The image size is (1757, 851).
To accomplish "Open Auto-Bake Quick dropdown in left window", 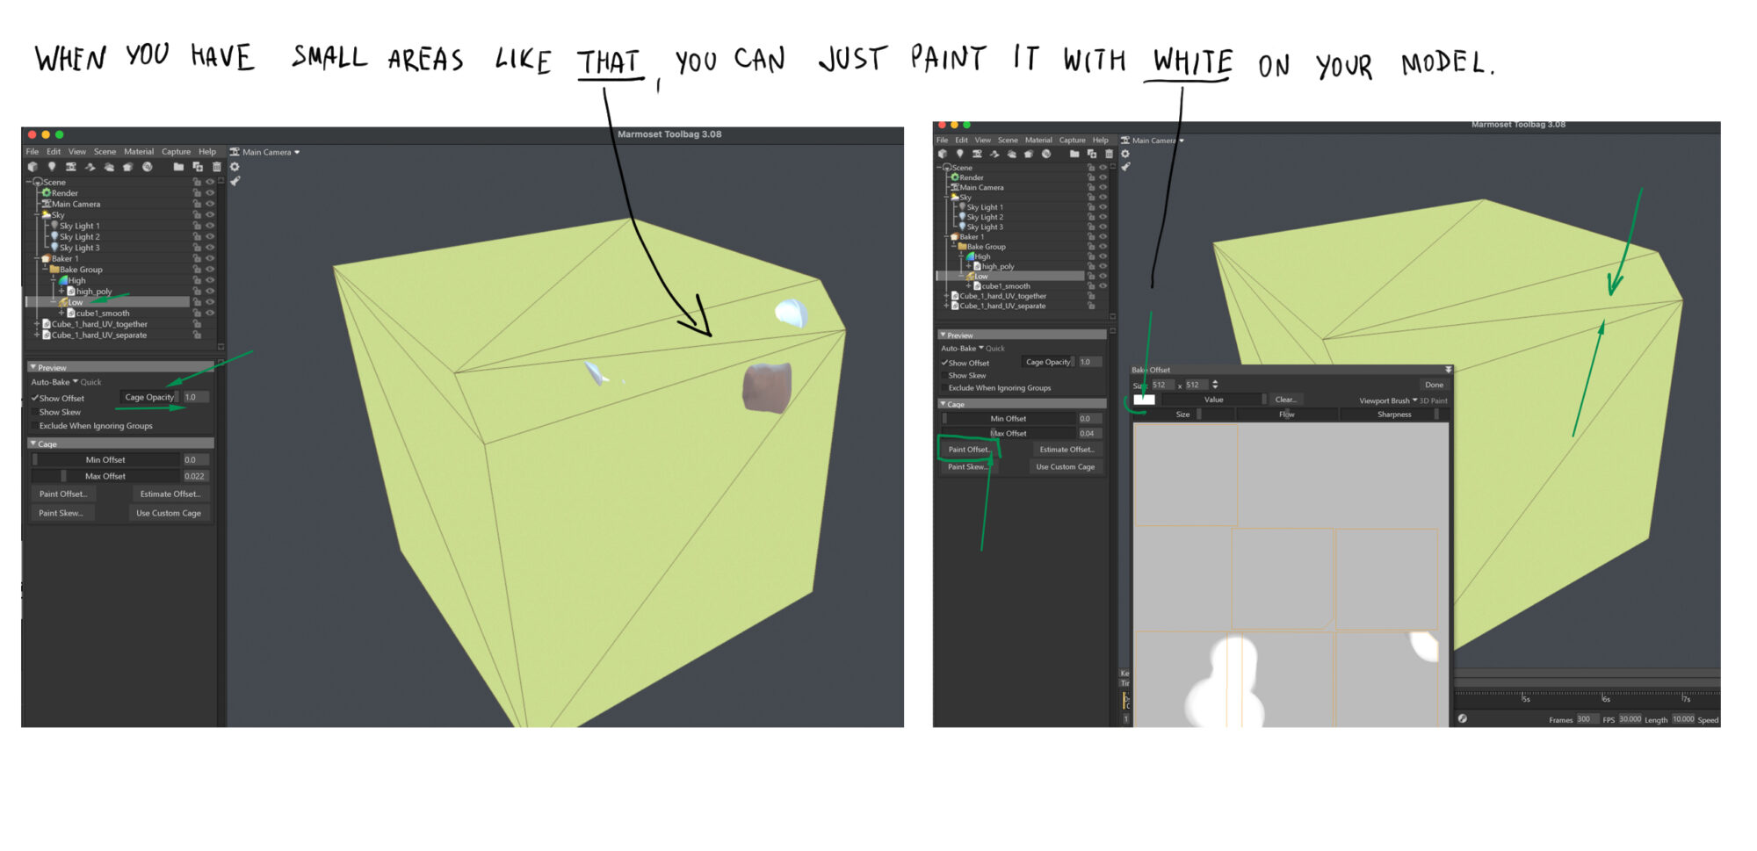I will [66, 382].
